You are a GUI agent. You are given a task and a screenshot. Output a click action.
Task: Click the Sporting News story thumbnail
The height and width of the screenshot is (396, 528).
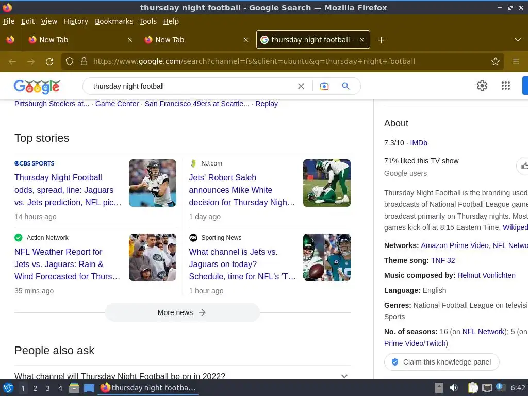(326, 257)
